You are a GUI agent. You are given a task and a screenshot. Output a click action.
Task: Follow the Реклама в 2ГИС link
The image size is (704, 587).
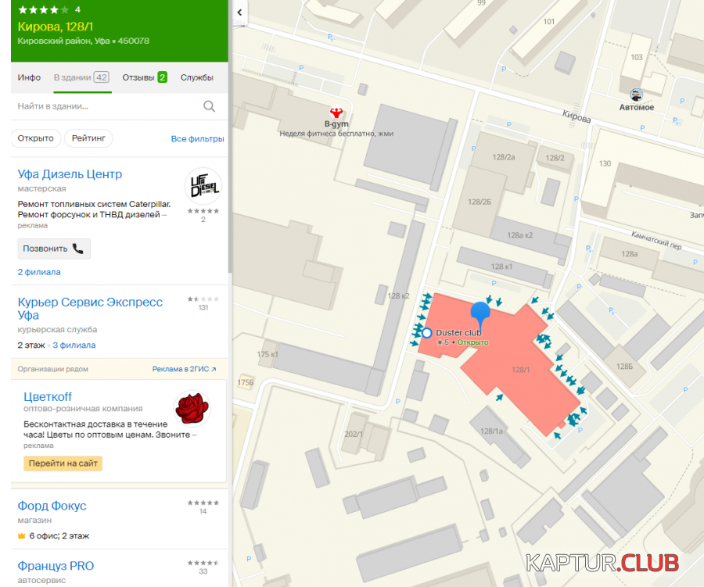pos(184,369)
